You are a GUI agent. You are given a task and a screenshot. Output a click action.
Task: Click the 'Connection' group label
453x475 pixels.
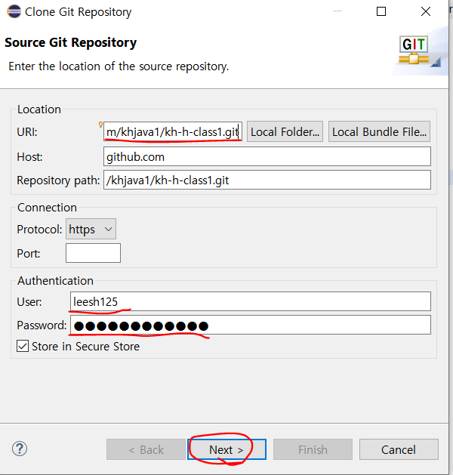point(47,208)
